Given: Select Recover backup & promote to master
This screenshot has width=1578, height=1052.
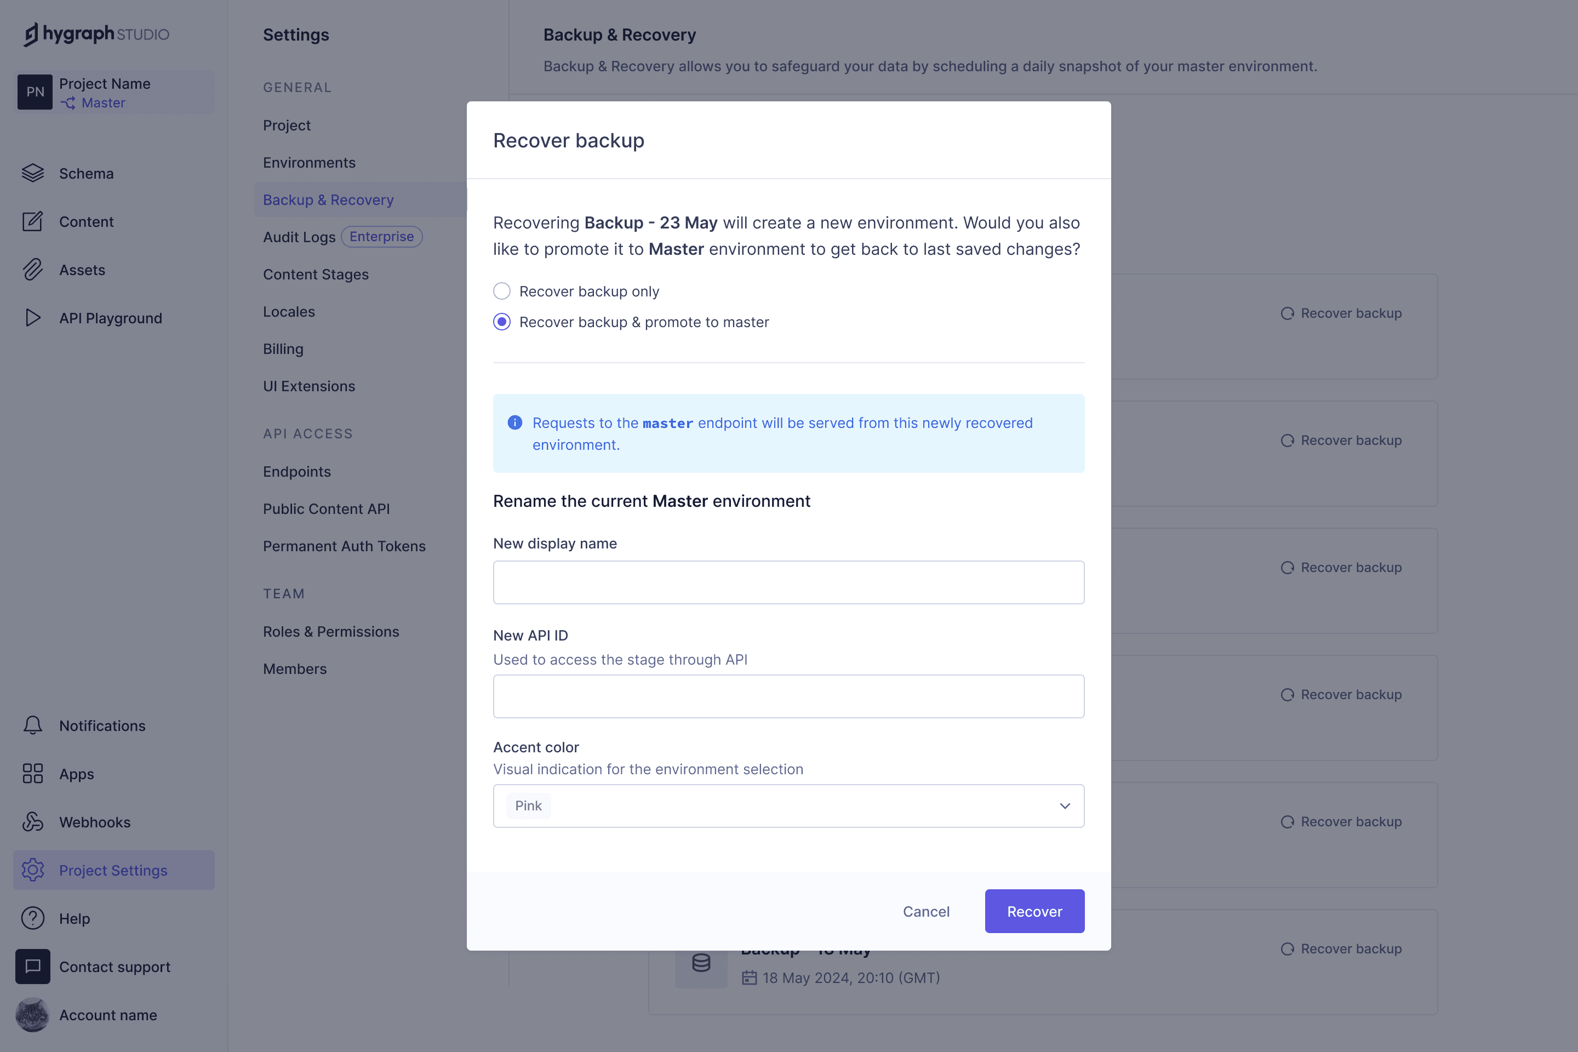Looking at the screenshot, I should coord(502,322).
